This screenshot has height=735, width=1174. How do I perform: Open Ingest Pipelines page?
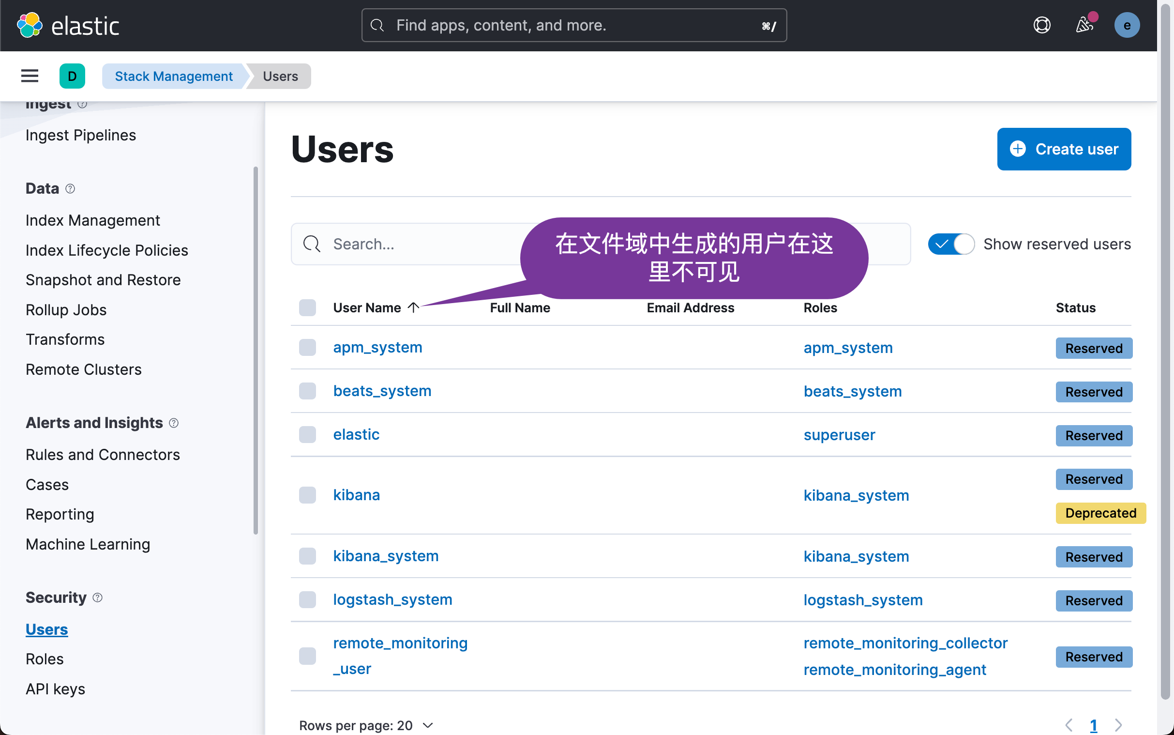pos(81,135)
